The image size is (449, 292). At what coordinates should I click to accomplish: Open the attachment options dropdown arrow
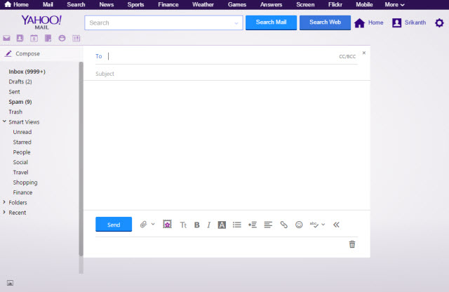point(153,224)
